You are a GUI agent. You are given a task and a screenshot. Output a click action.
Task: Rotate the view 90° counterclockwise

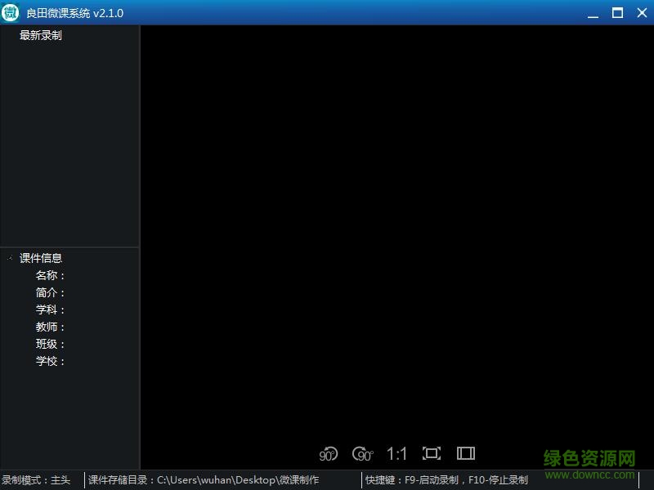(x=329, y=454)
